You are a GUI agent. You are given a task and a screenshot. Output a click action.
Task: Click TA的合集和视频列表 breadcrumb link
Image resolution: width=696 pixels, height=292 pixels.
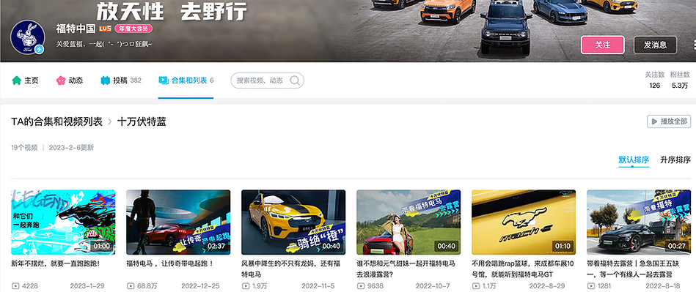[x=56, y=122]
